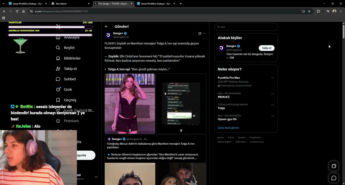Open the woman photo in the post

click(x=130, y=104)
